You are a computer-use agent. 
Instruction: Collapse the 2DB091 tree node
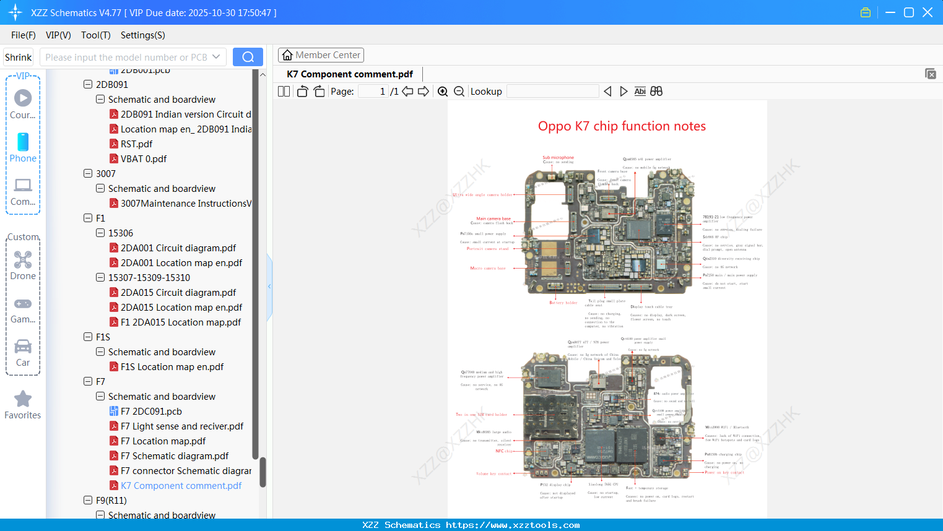(x=88, y=84)
